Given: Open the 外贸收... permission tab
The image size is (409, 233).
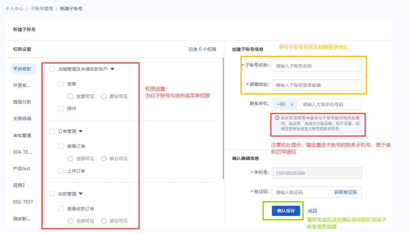Looking at the screenshot, I should pyautogui.click(x=22, y=85).
